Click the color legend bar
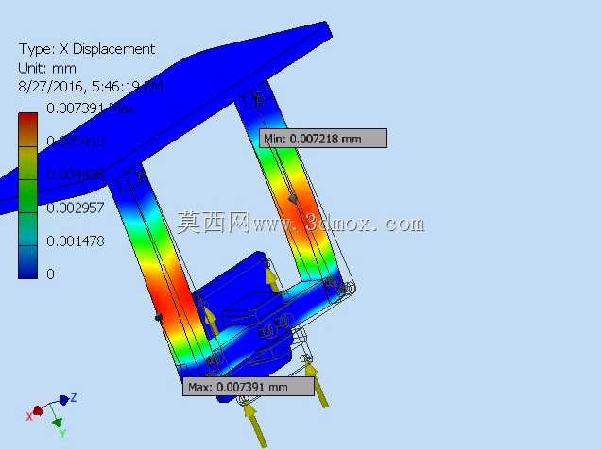 tap(27, 195)
